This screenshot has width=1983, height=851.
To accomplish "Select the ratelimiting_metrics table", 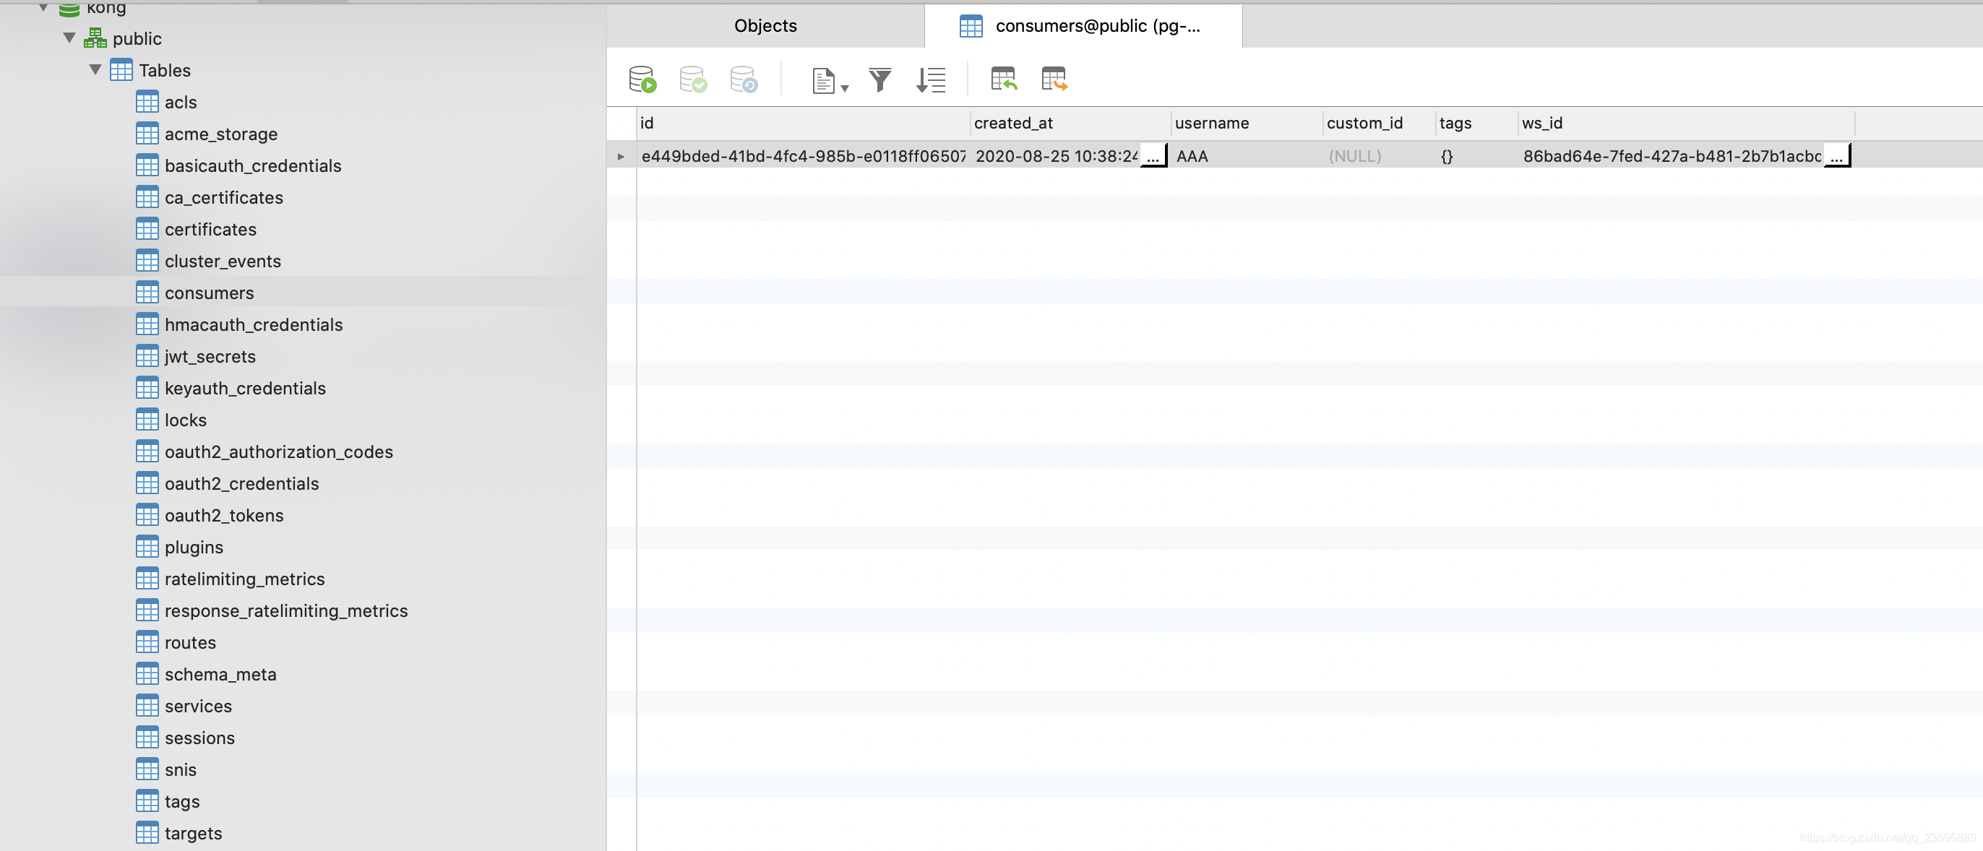I will coord(244,579).
